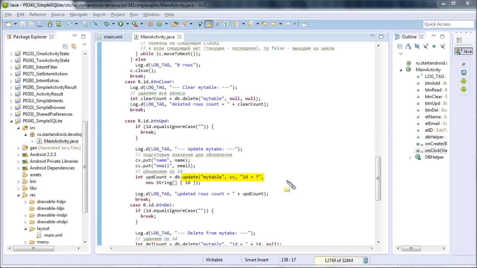This screenshot has width=477, height=268.
Task: Open the Outline view menu triangle
Action: click(401, 54)
